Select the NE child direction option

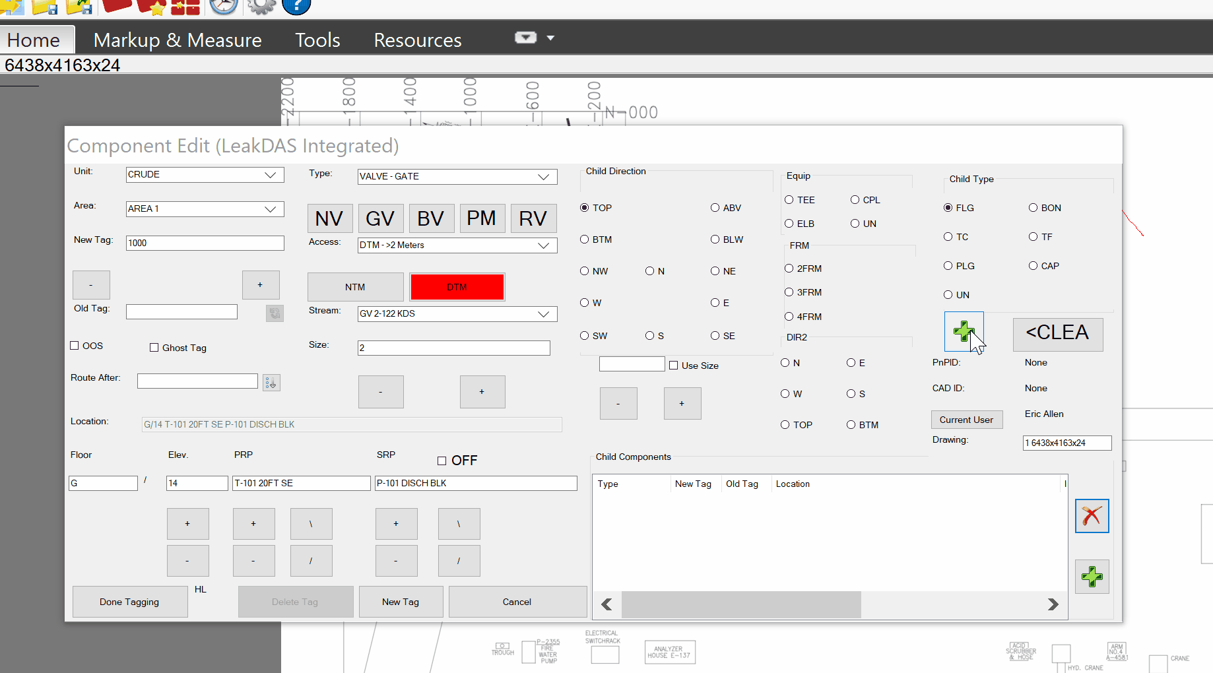(715, 271)
